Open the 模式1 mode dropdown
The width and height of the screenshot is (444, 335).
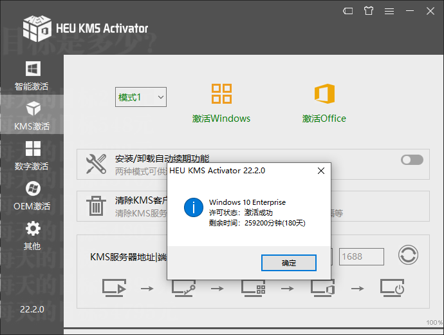click(141, 97)
